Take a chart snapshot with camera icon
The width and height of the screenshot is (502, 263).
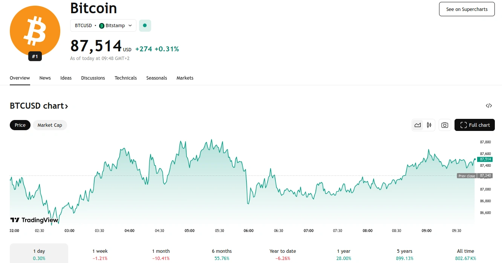(x=445, y=125)
